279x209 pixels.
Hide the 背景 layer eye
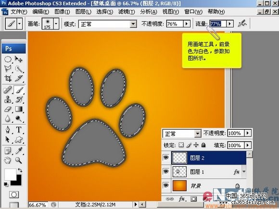166,185
